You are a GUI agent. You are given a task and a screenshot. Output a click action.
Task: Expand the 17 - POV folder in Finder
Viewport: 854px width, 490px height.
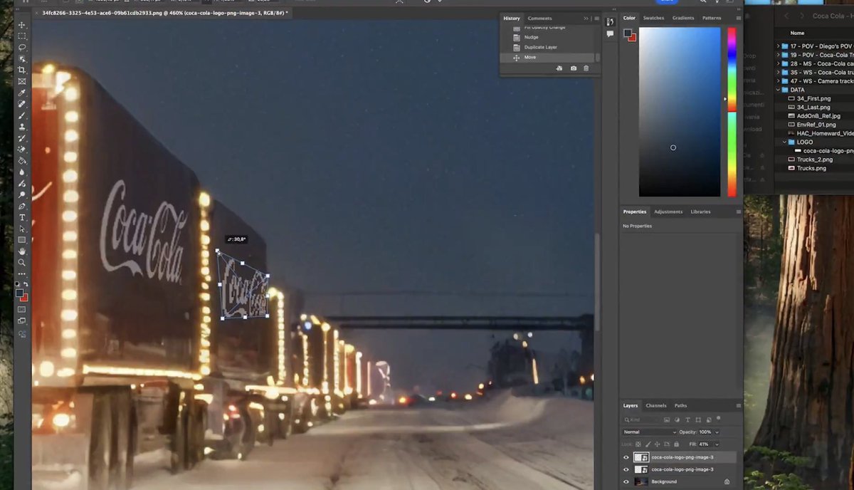point(778,46)
